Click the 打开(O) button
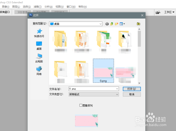Viewport: 176px width, 131px height. tap(132, 89)
